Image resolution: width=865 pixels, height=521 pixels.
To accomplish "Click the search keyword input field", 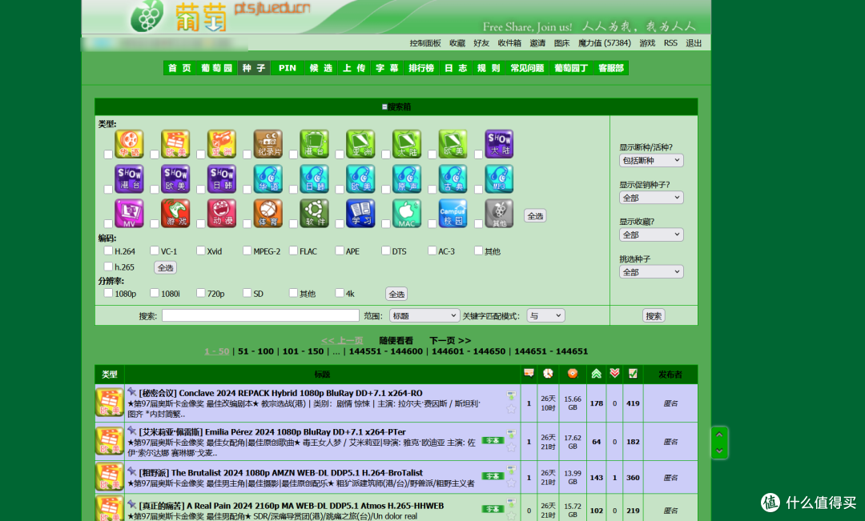I will [259, 316].
